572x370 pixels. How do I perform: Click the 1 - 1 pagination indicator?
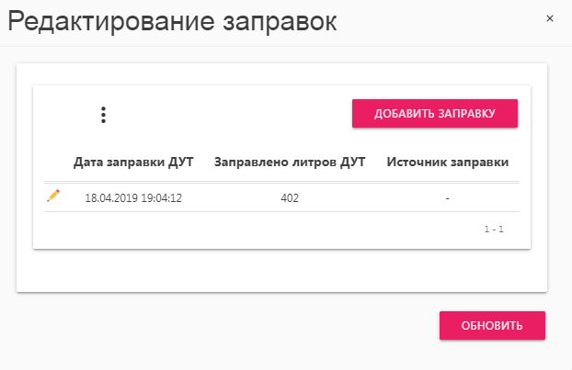494,229
